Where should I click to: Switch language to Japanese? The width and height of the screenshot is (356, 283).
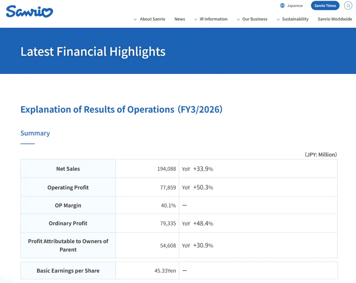295,6
